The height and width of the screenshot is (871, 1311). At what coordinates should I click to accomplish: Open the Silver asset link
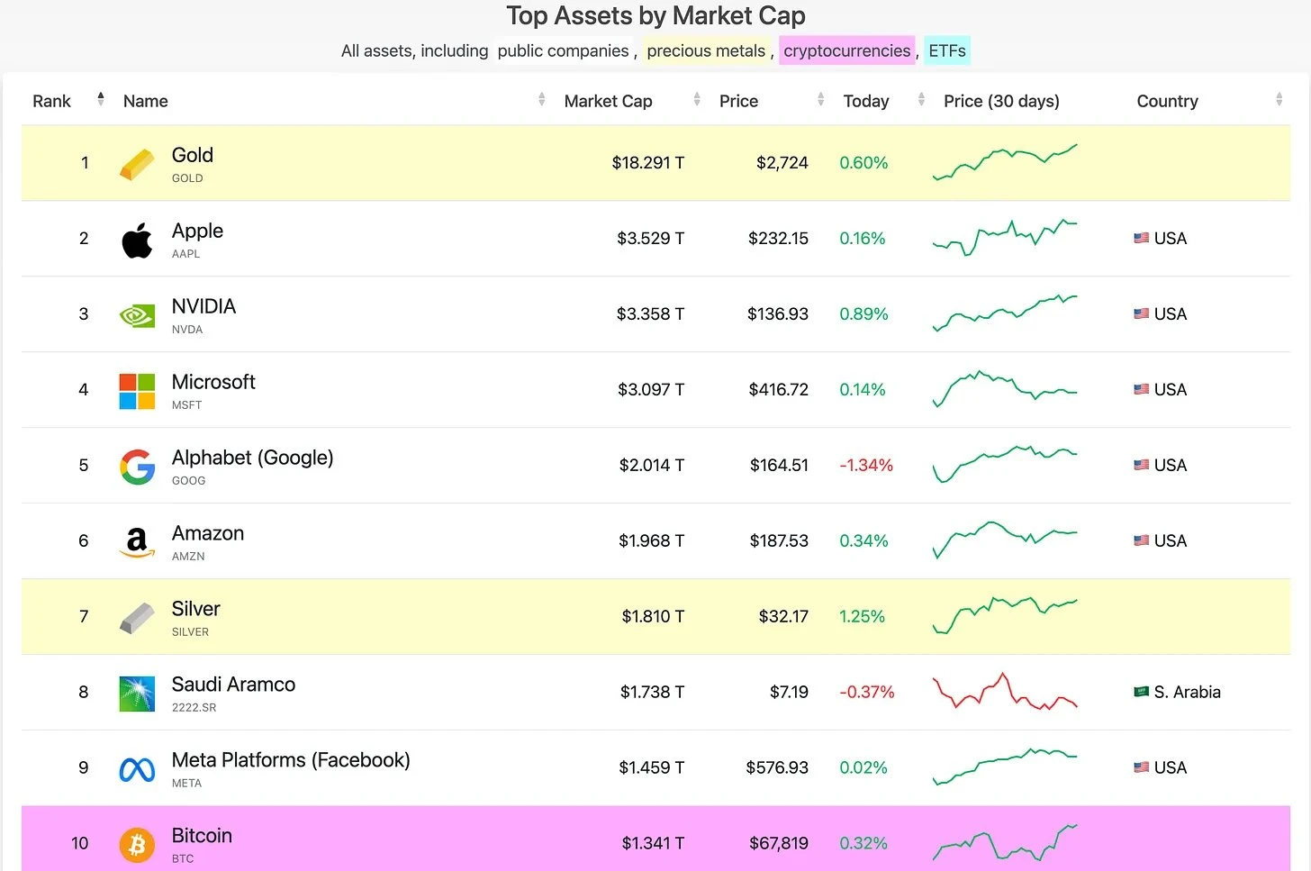point(195,609)
